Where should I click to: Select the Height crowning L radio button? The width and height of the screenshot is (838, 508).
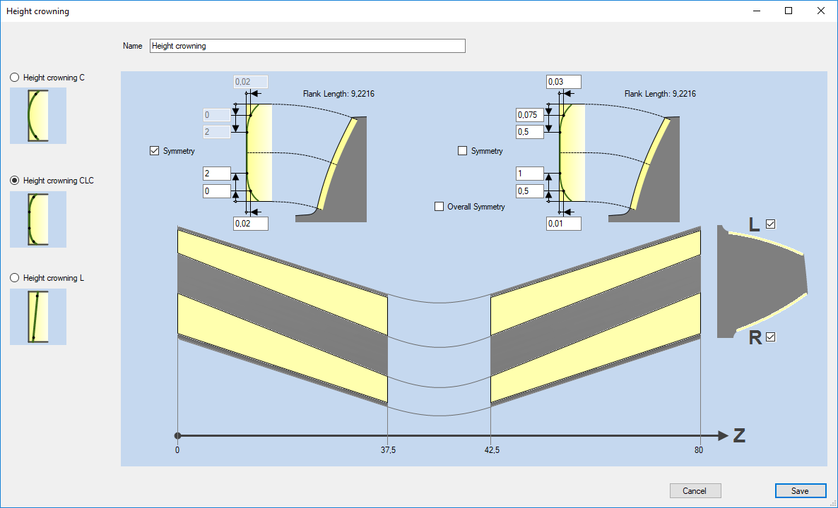15,278
